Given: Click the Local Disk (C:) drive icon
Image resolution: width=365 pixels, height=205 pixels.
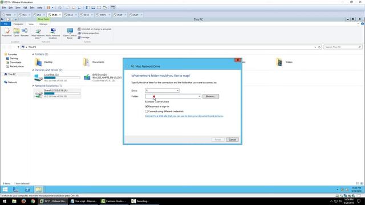Looking at the screenshot, I should click(38, 77).
